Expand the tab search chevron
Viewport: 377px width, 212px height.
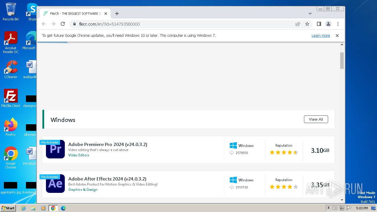coord(310,14)
